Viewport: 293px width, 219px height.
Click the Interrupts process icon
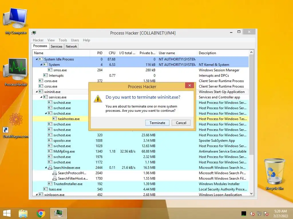tap(45, 75)
